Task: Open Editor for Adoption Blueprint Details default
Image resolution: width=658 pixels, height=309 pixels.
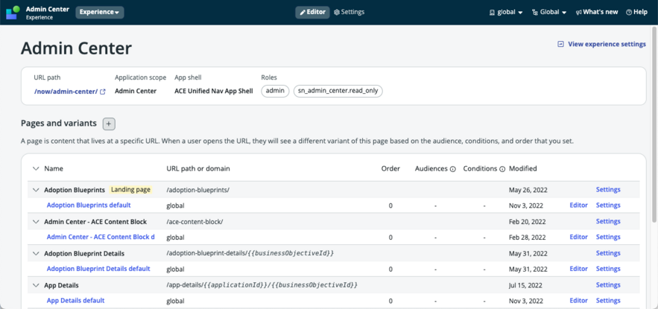Action: pos(579,269)
